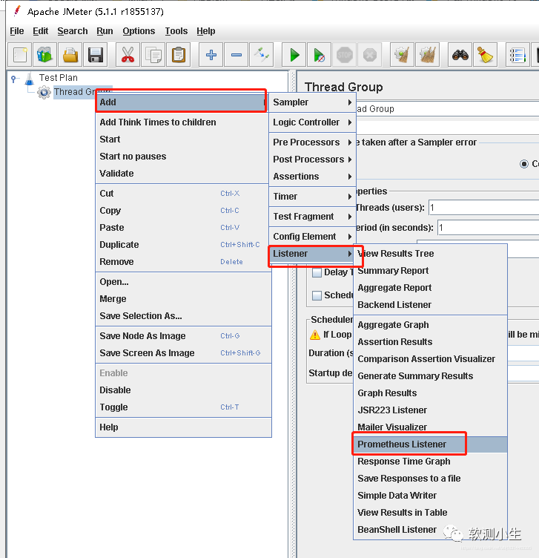Expand the Timer submenu
This screenshot has width=539, height=558.
point(312,196)
